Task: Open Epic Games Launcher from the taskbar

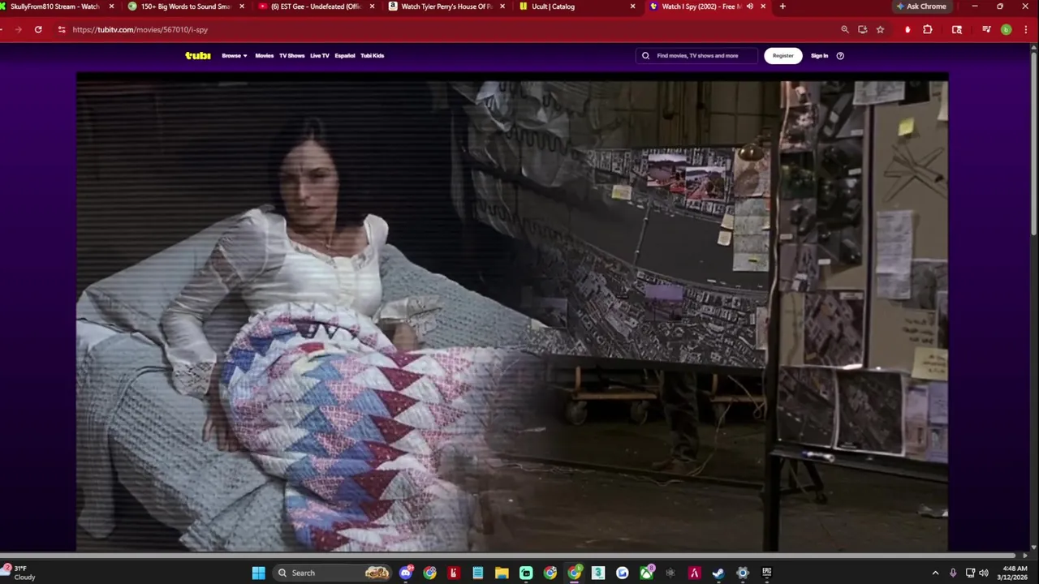Action: (766, 573)
